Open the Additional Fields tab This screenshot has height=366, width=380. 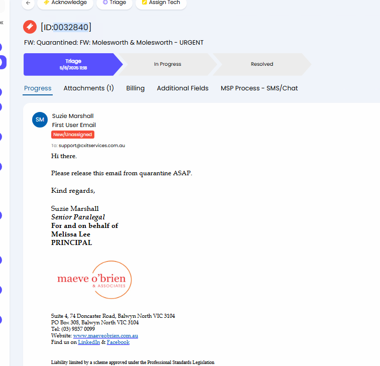coord(183,88)
